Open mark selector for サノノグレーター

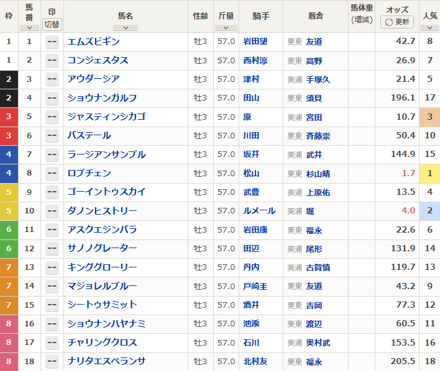52,248
